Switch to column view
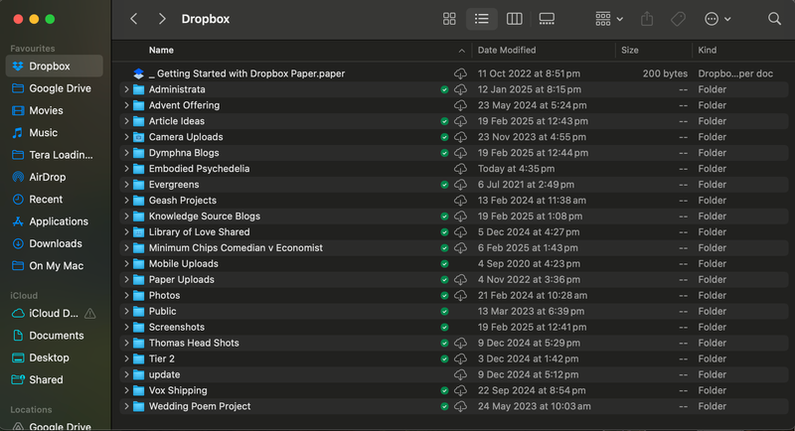Viewport: 795px width, 431px height. tap(514, 19)
